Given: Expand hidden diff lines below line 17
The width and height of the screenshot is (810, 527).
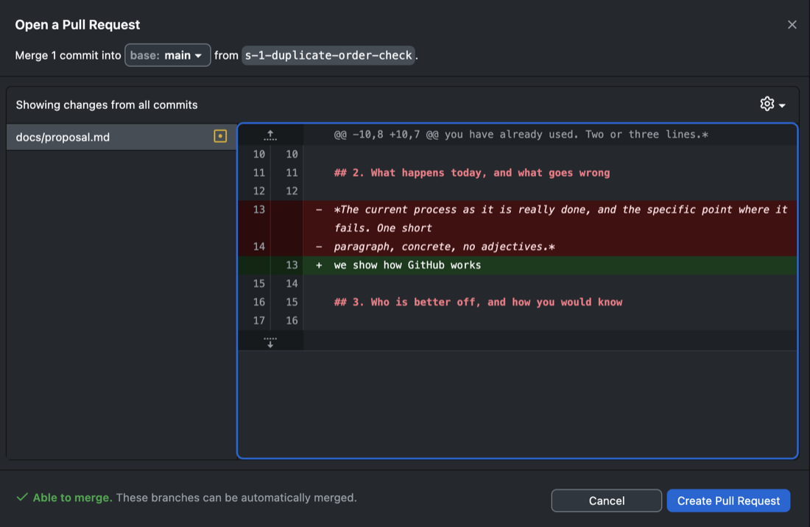Looking at the screenshot, I should click(x=270, y=342).
